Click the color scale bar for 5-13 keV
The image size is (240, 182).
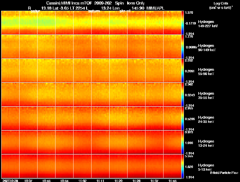[182, 166]
